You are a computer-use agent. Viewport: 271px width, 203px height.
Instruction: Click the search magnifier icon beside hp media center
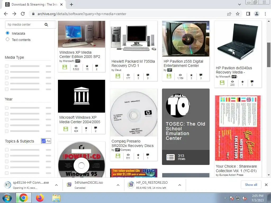[x=46, y=25]
